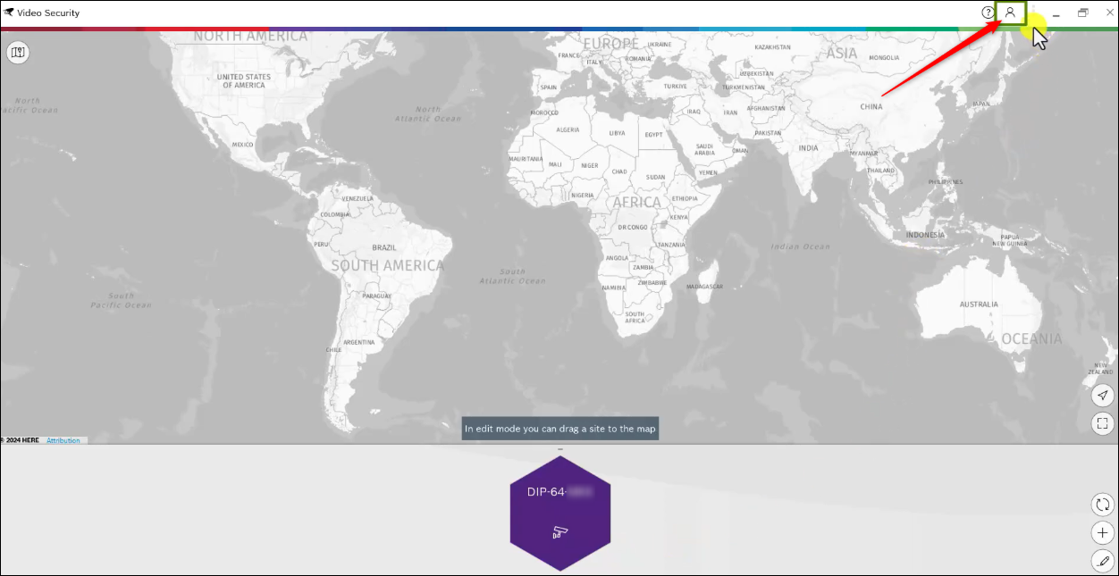Toggle edit mode with pencil icon

(1103, 561)
